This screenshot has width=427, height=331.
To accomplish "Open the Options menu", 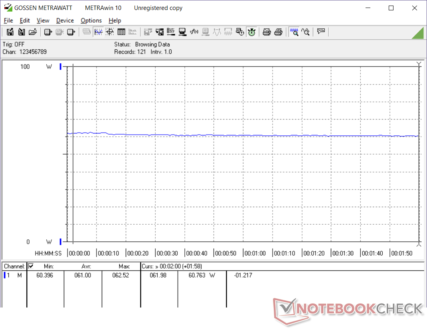I will tap(91, 20).
